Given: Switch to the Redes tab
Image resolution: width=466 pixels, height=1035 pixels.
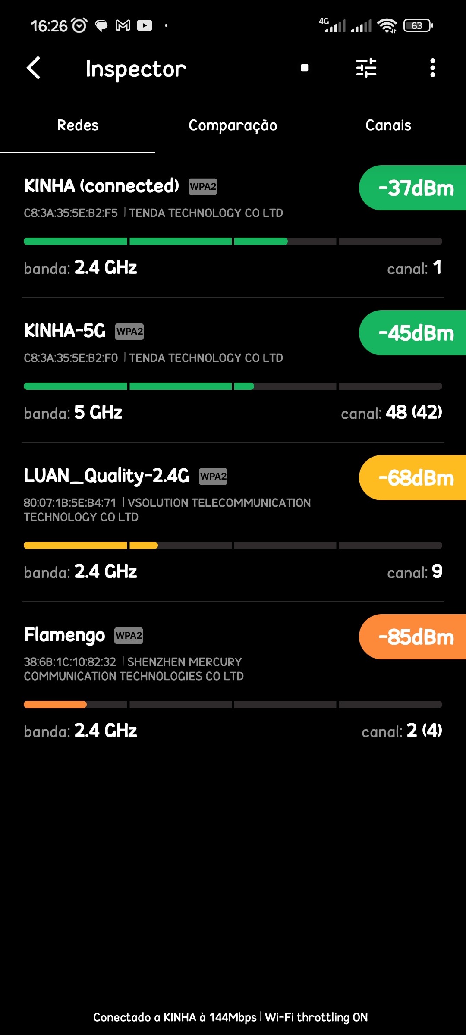Looking at the screenshot, I should (x=78, y=125).
